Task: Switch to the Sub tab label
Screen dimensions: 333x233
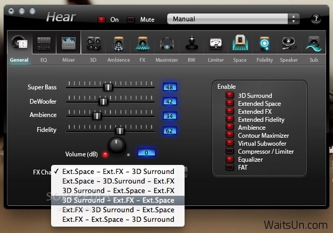Action: click(314, 60)
